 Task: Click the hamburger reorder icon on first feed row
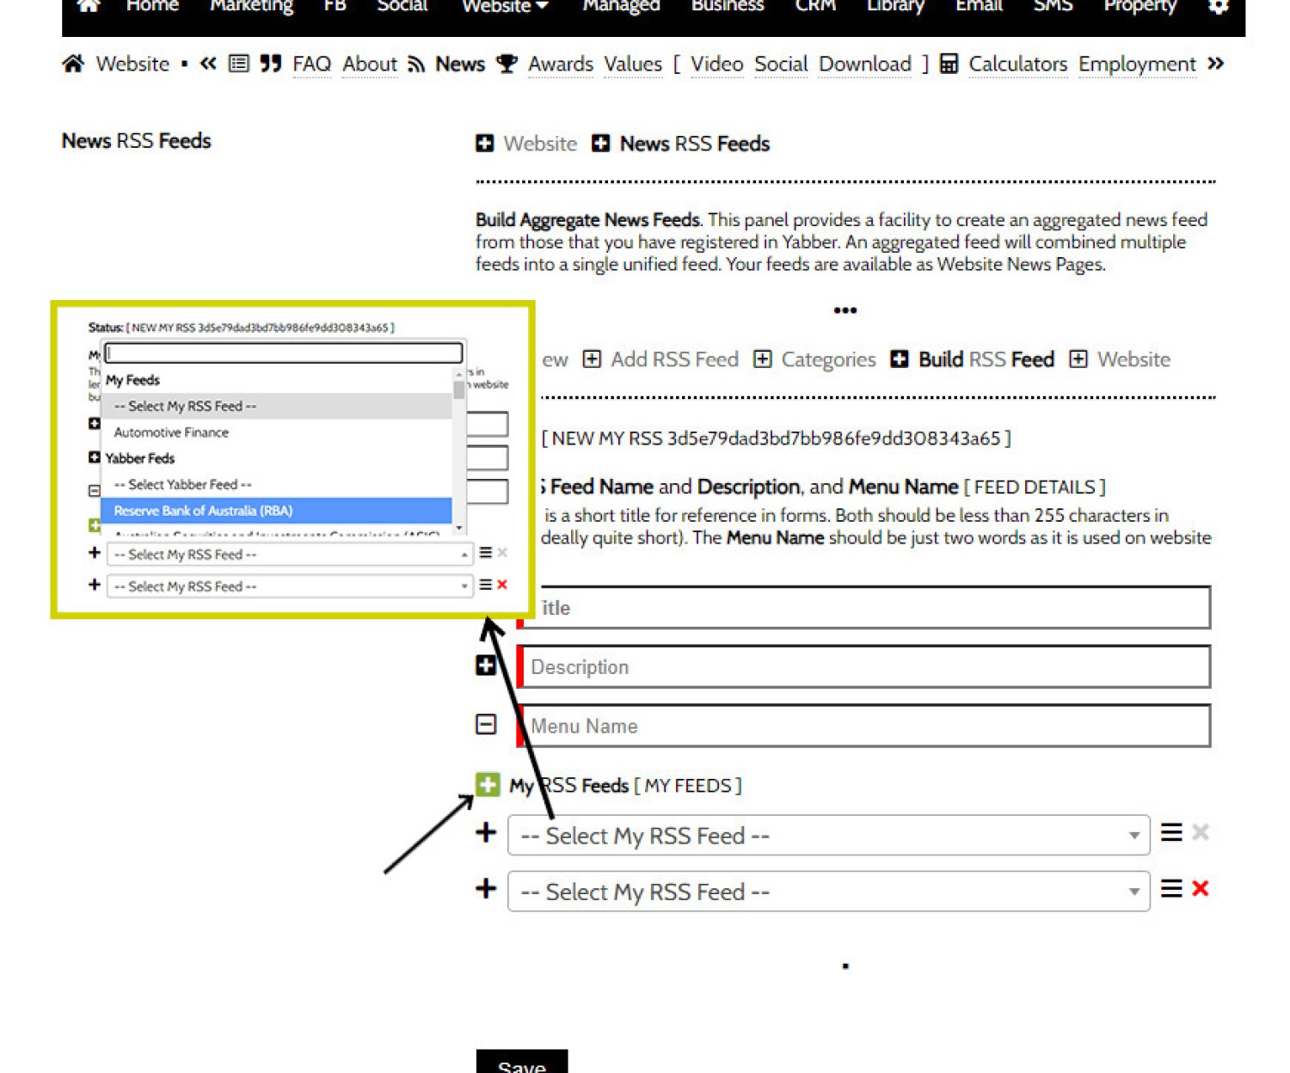1170,832
